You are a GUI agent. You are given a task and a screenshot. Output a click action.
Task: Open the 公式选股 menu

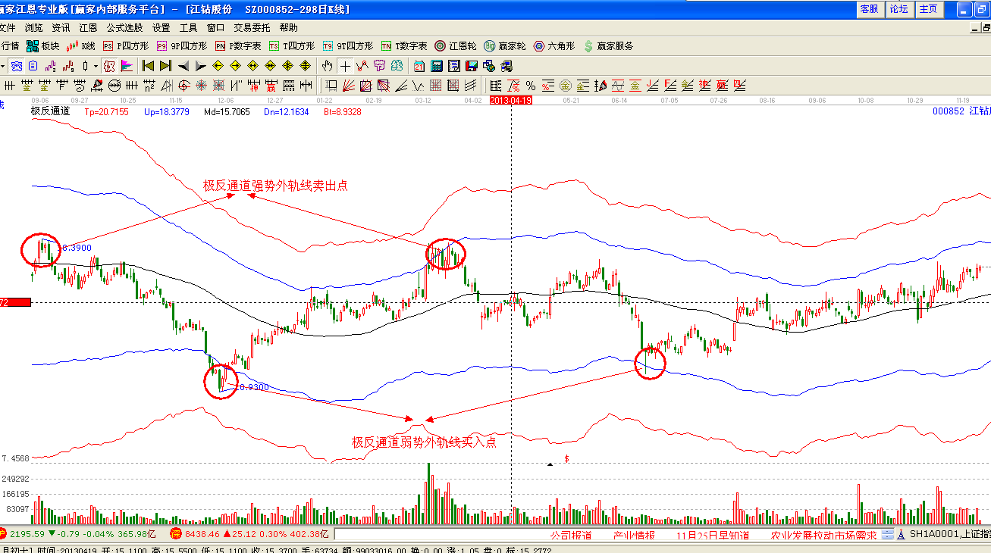(124, 27)
